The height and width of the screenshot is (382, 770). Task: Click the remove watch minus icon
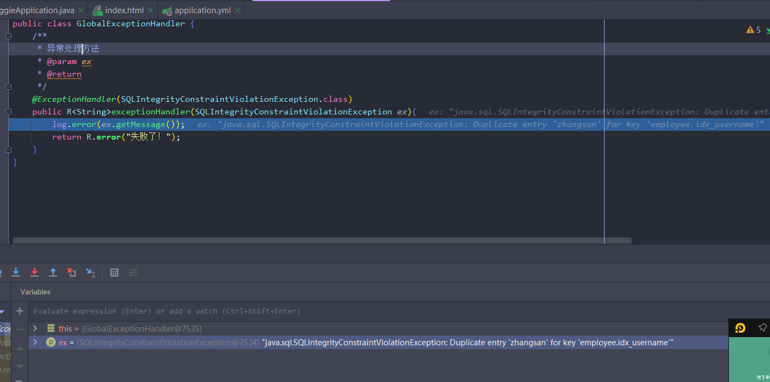click(20, 329)
